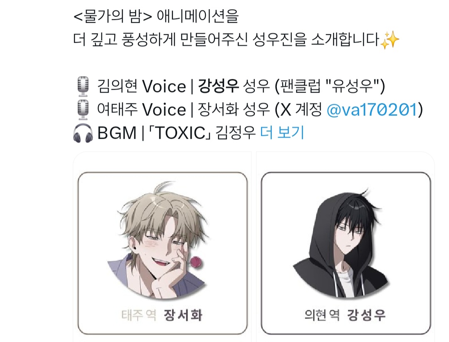Click the headphones emoji before BGM
Viewport: 449px width, 342px height.
[83, 133]
